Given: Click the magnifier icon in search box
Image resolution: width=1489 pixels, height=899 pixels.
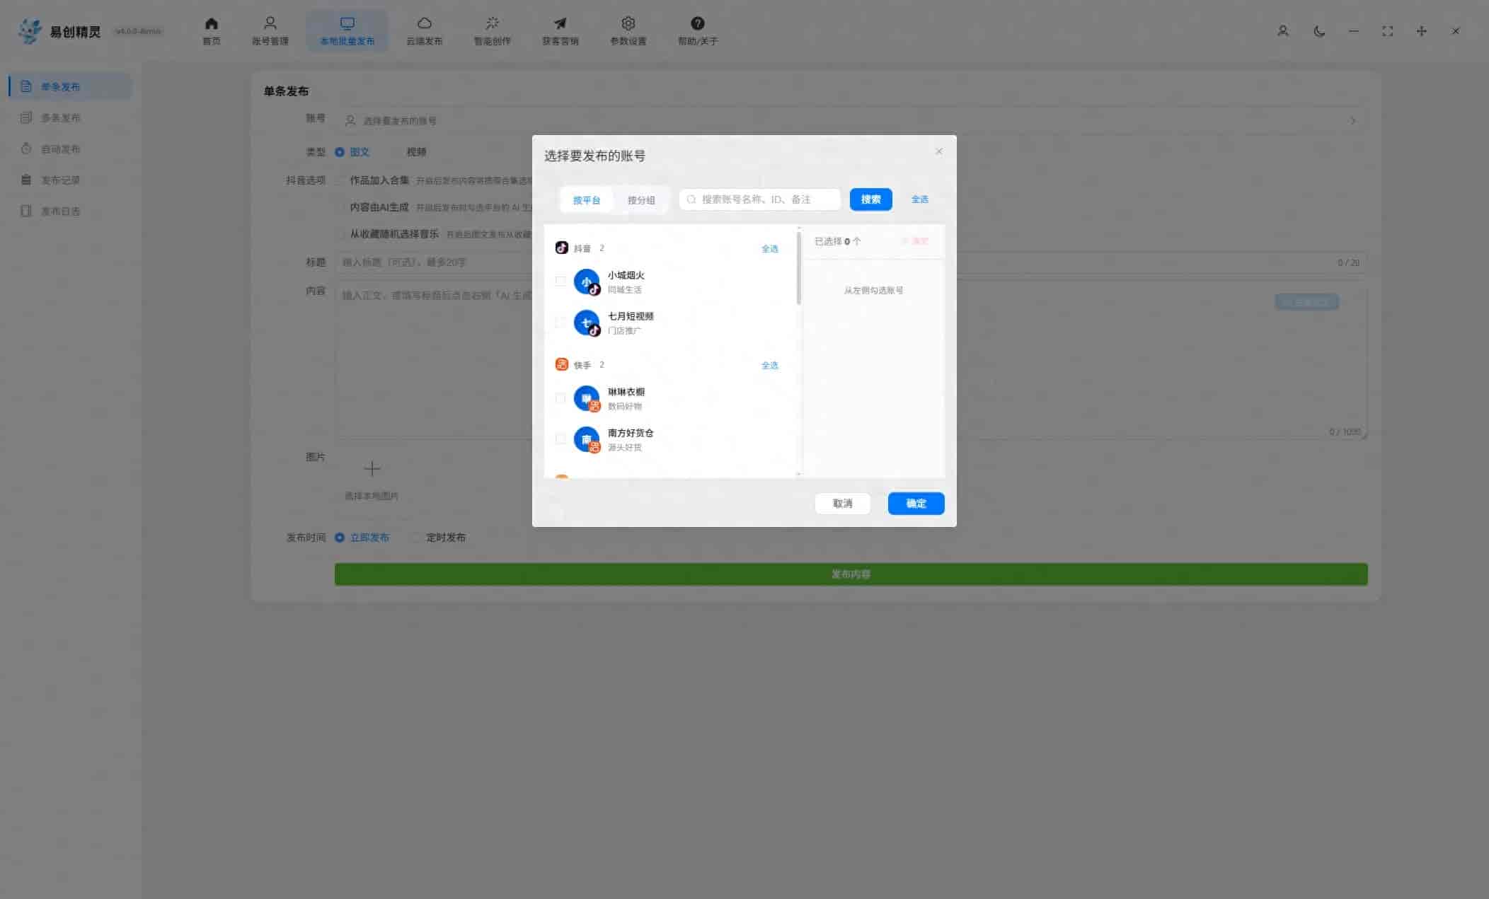Looking at the screenshot, I should click(x=691, y=199).
